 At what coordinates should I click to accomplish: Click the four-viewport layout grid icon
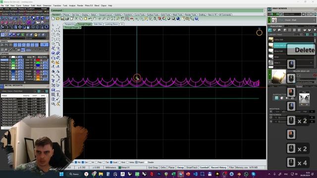pos(127,19)
